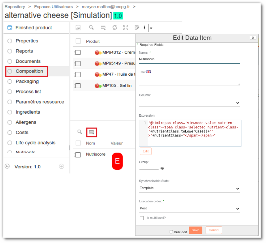Click the Valeur column header

point(117,143)
